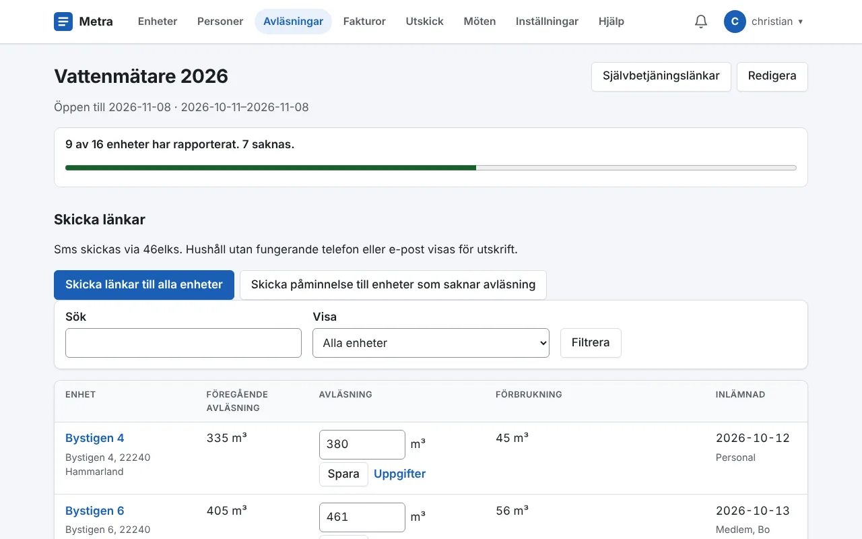
Task: Open the Visa dropdown showing Alla enheter
Action: click(431, 343)
